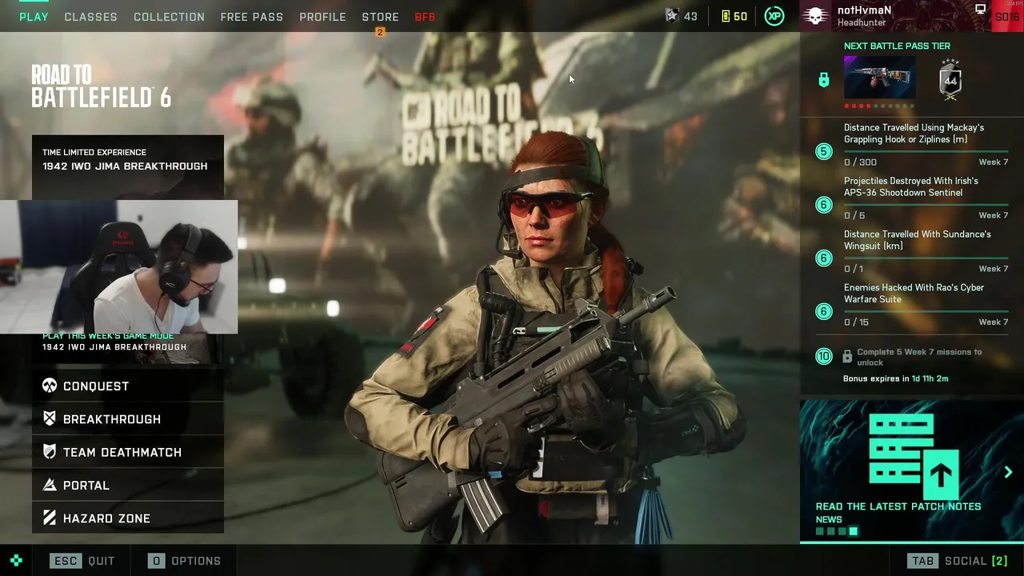The height and width of the screenshot is (576, 1024).
Task: Select the CONQUEST game mode
Action: pyautogui.click(x=128, y=386)
